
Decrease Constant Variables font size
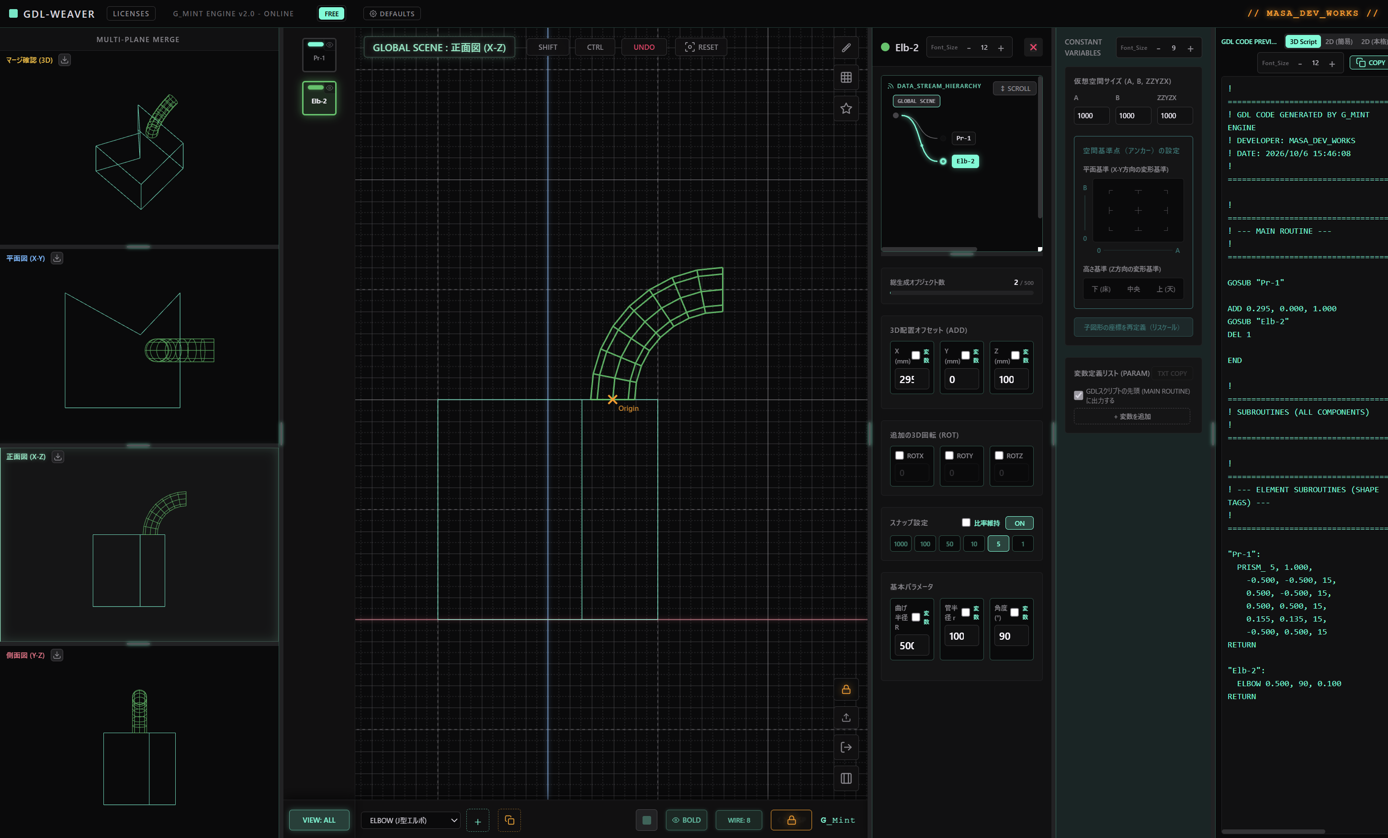click(x=1158, y=48)
